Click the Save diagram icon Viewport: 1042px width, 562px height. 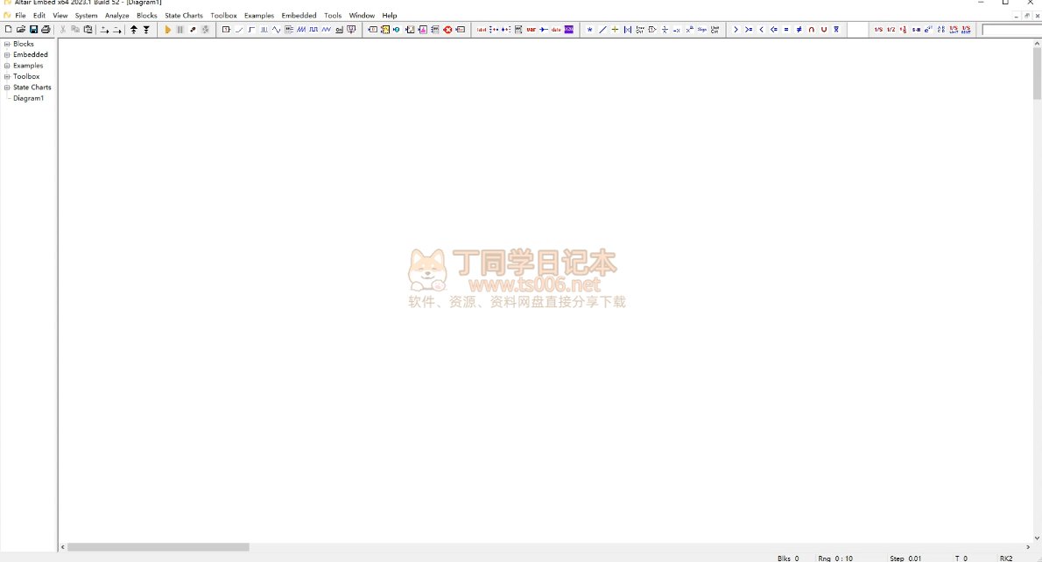point(33,30)
